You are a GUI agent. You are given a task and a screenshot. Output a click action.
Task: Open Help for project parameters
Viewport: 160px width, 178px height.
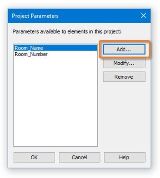coord(124,157)
